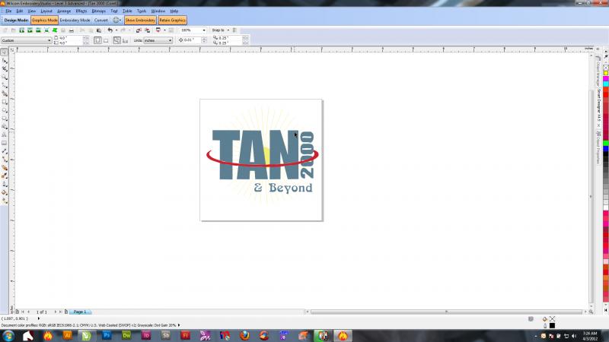Click the Options icon beside Snap to
The image size is (609, 342).
[234, 30]
